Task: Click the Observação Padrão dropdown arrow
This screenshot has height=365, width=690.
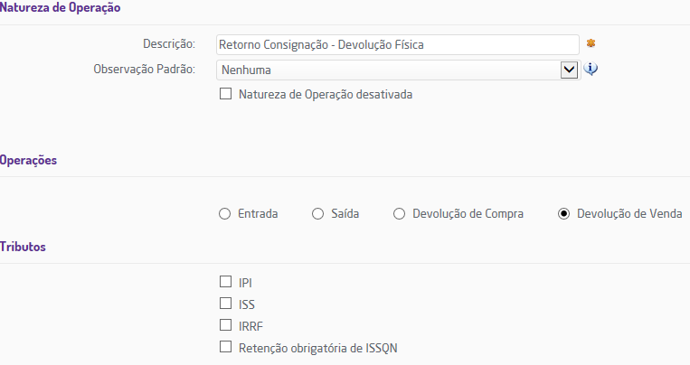Action: click(570, 70)
